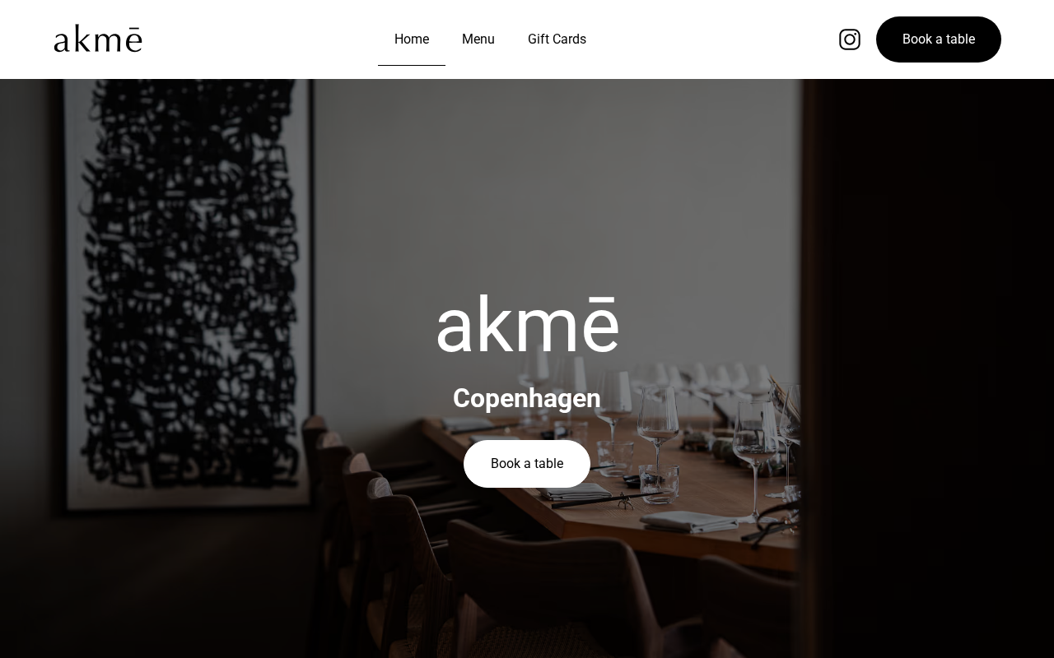Image resolution: width=1054 pixels, height=658 pixels.
Task: Click the large white akmē hero logo
Action: point(527,325)
